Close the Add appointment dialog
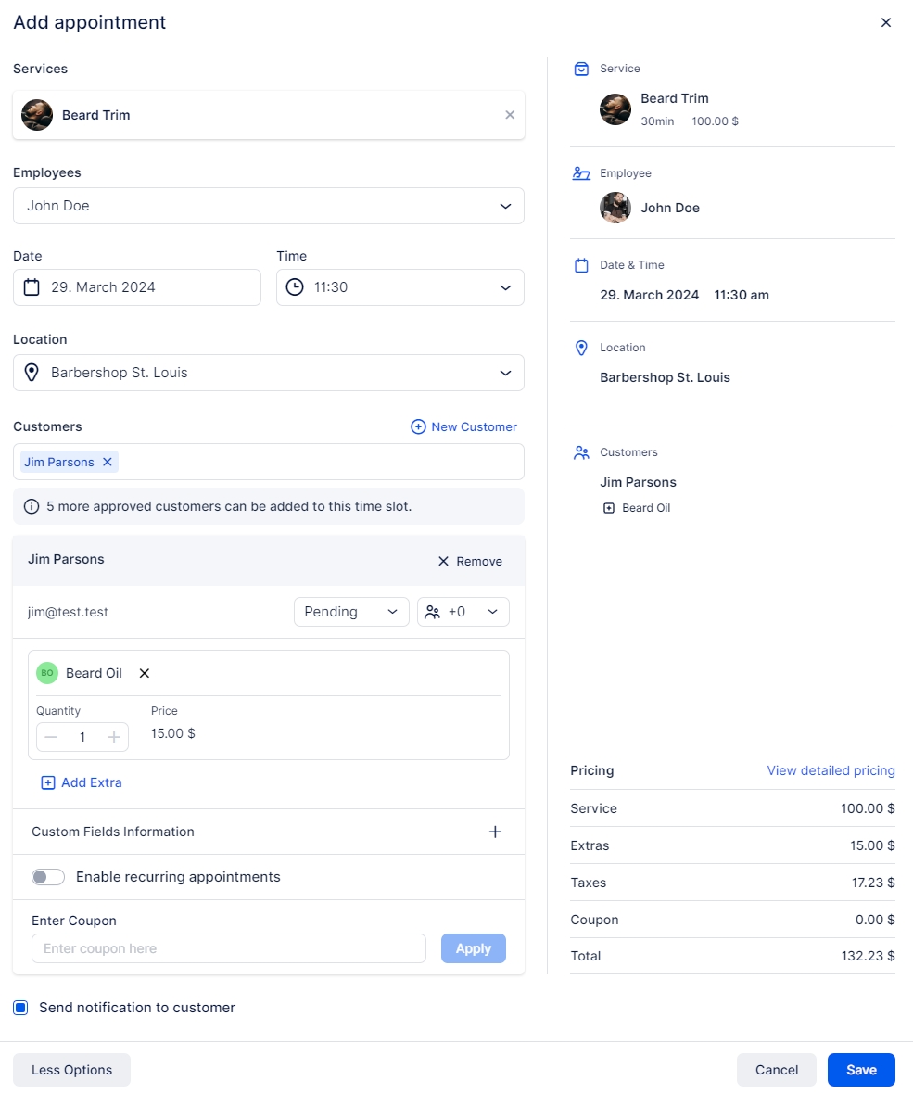This screenshot has height=1093, width=913. tap(885, 22)
